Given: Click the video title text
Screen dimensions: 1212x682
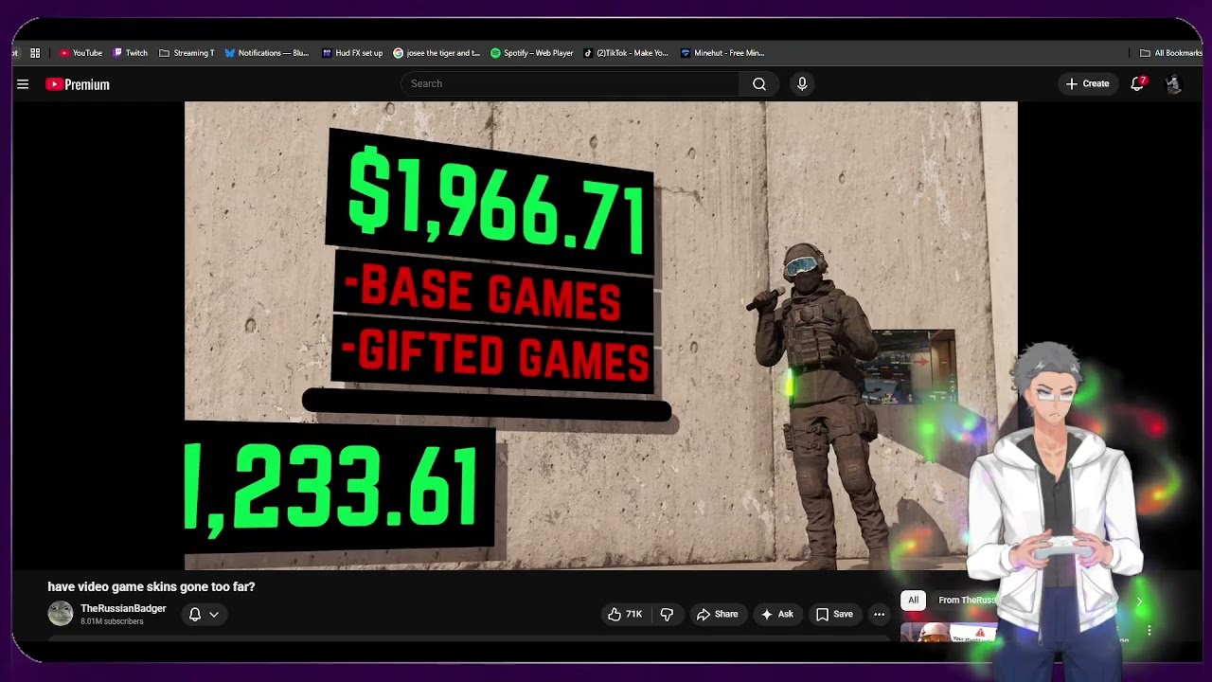Looking at the screenshot, I should [151, 587].
